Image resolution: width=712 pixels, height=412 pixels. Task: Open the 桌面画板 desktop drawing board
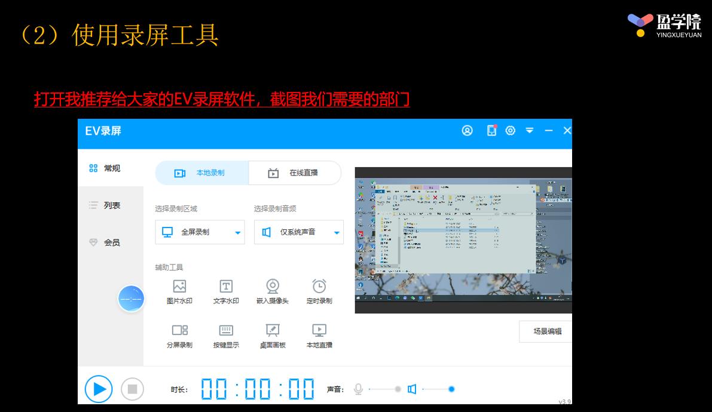point(272,336)
